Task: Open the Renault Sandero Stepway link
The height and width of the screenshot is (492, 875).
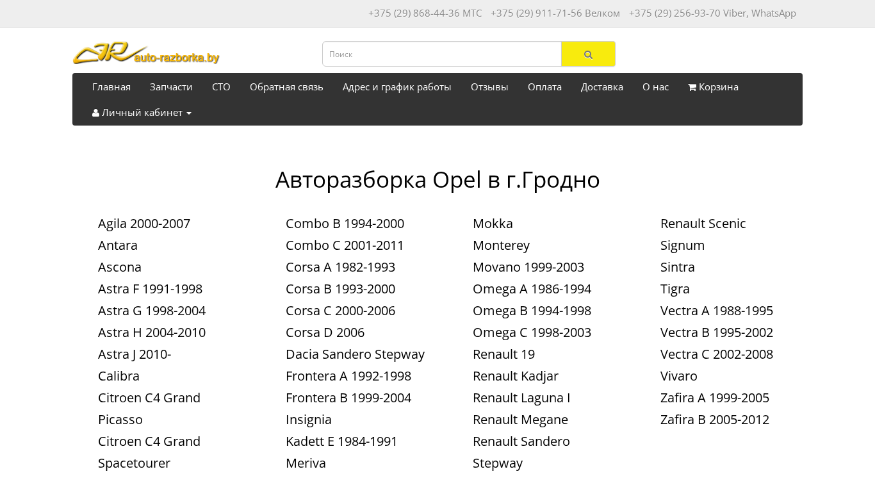Action: [521, 452]
